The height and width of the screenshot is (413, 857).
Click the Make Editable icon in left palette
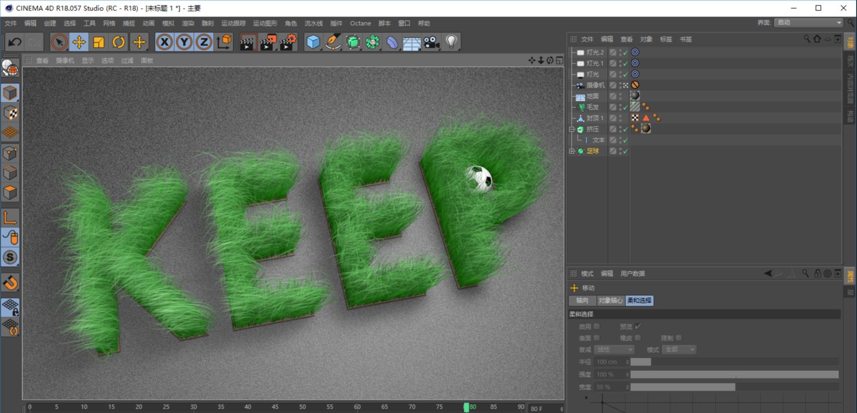tap(10, 68)
